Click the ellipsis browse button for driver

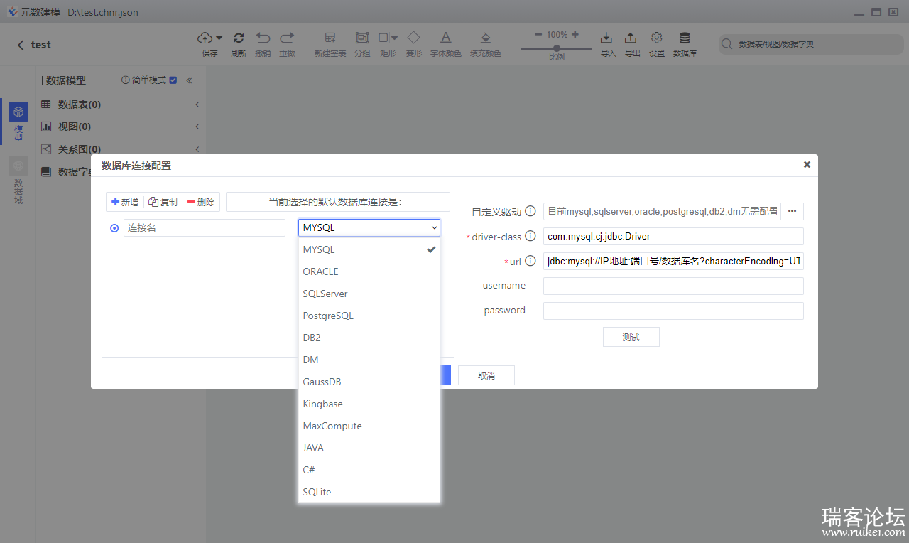(792, 211)
